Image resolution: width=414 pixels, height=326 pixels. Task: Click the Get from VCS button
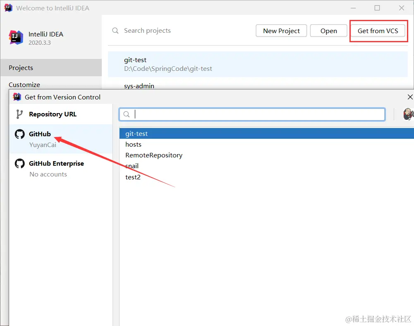point(378,31)
